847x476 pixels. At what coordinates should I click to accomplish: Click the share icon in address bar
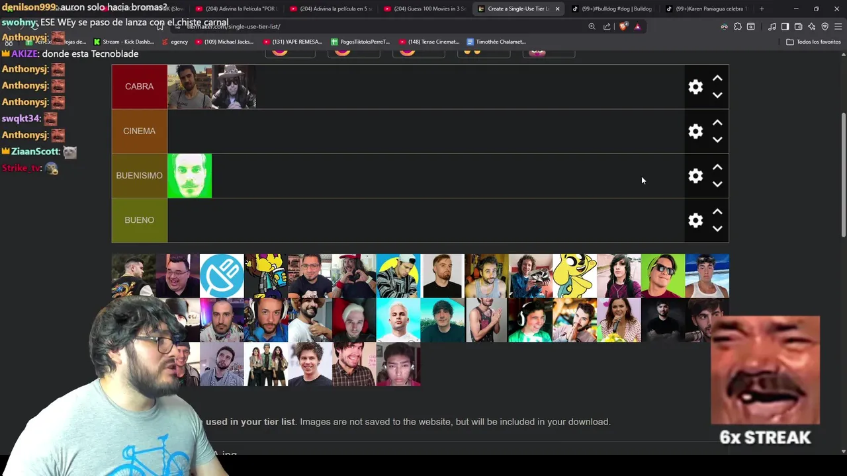point(607,26)
